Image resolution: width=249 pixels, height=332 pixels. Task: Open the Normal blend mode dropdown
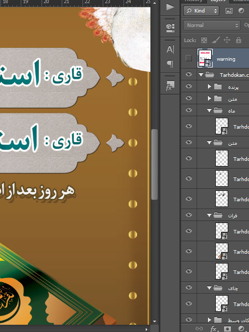pos(212,25)
